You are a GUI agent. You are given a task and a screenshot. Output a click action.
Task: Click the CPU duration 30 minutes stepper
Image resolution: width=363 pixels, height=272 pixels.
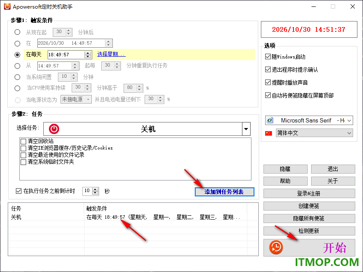[88, 88]
